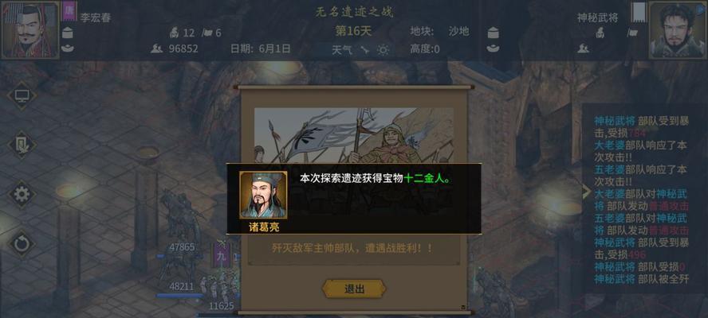Click the cavalry icon showing 12
Image resolution: width=708 pixels, height=318 pixels.
175,33
